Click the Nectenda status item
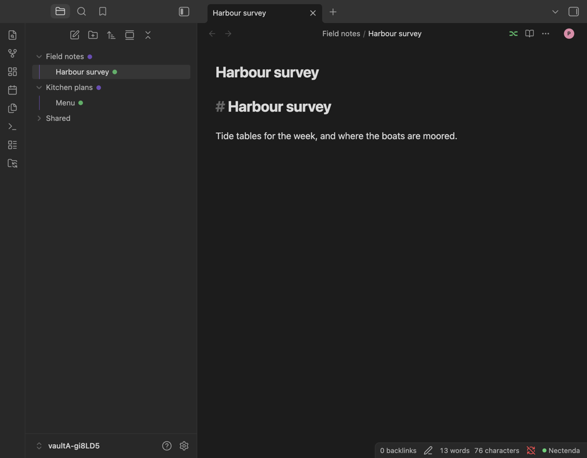Screen dimensions: 587x458 (561, 451)
